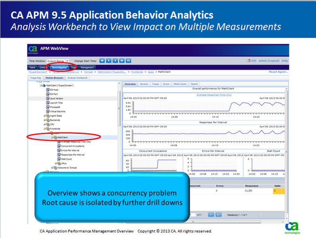Click the Apps breadcrumb link
The image size is (316, 238).
pos(151,72)
